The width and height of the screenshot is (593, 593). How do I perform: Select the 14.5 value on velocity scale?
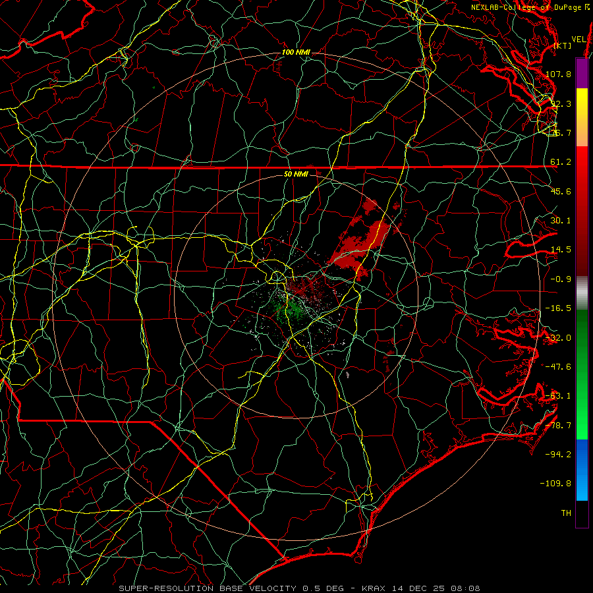(x=561, y=250)
